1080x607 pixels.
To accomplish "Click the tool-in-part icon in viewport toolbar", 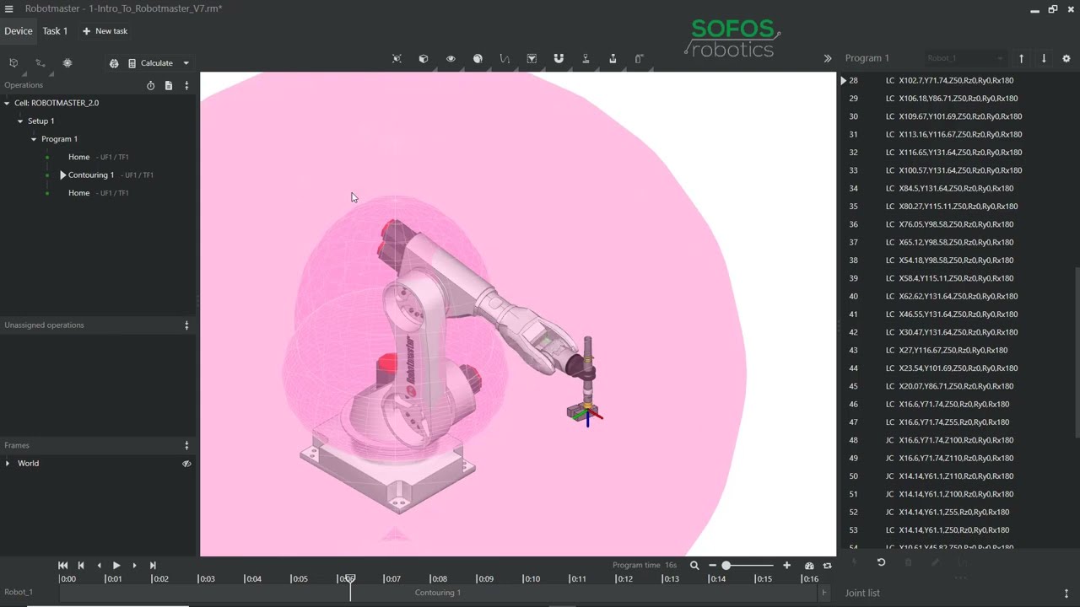I will coord(613,59).
